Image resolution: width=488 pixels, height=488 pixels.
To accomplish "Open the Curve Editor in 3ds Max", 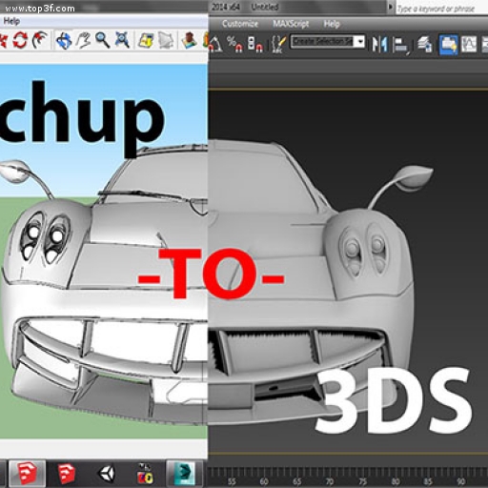I will 469,44.
